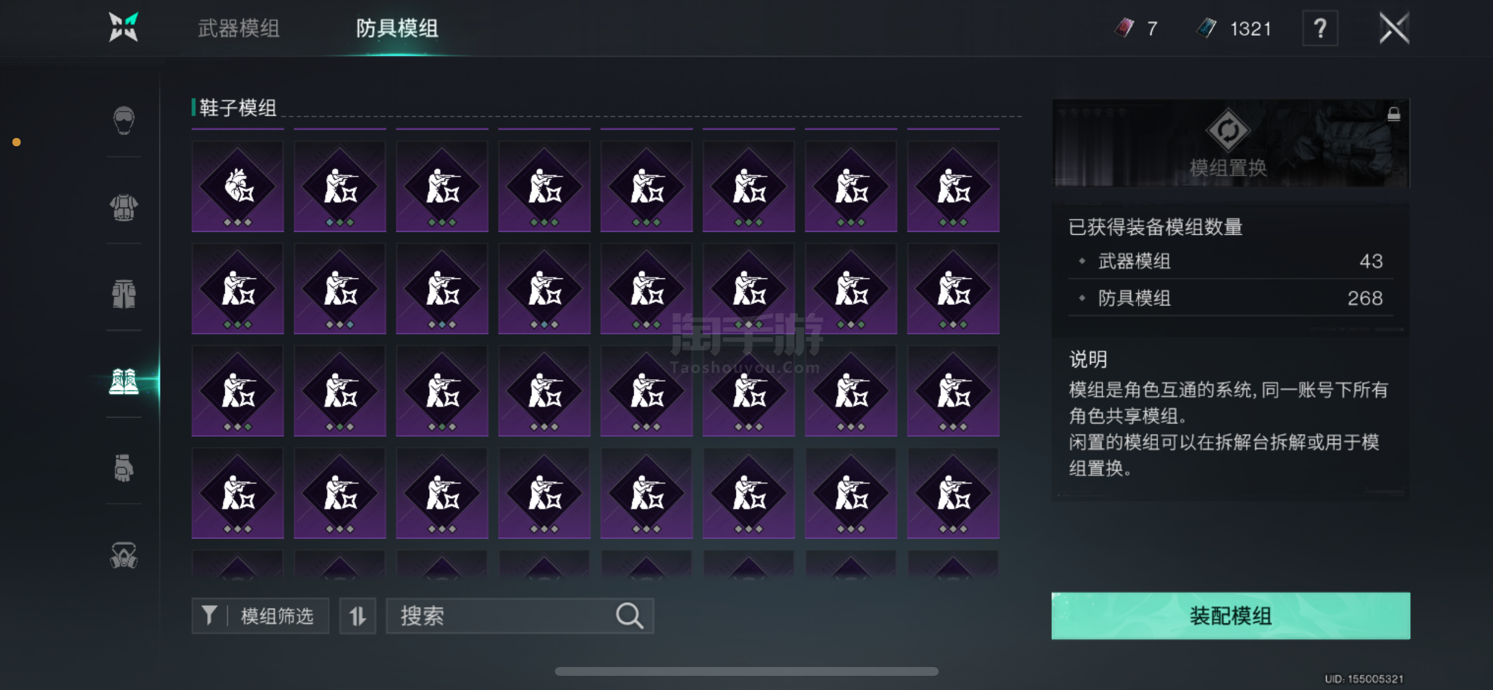Select the body armor vest category icon
1493x690 pixels.
tap(124, 208)
